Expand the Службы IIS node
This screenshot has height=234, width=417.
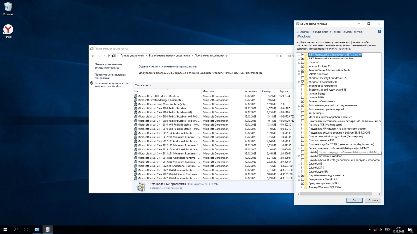(299, 164)
